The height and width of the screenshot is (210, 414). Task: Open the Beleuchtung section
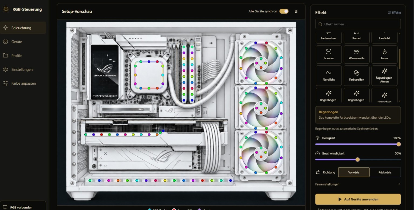[x=23, y=28]
